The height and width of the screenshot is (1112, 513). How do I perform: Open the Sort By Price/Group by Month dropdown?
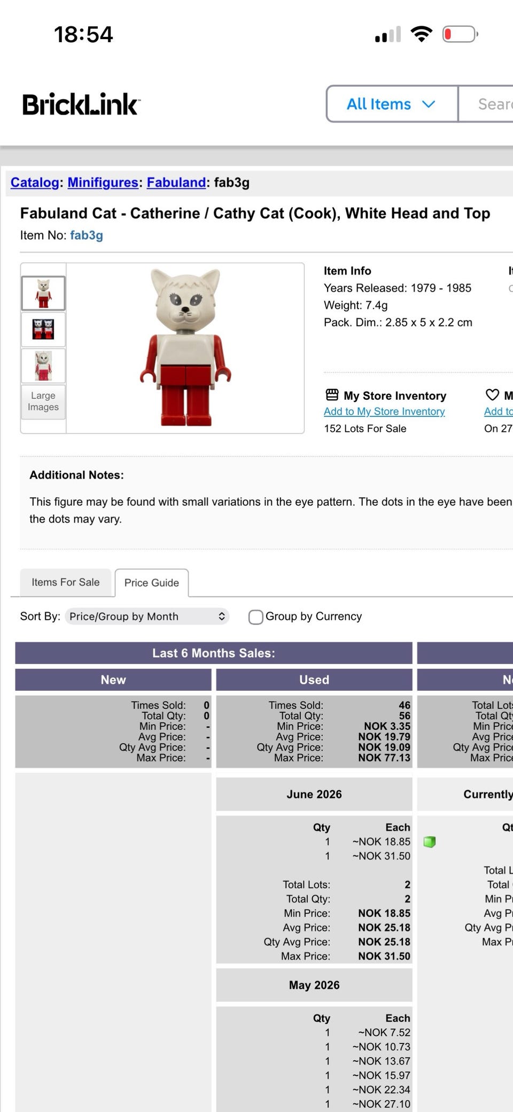(147, 616)
